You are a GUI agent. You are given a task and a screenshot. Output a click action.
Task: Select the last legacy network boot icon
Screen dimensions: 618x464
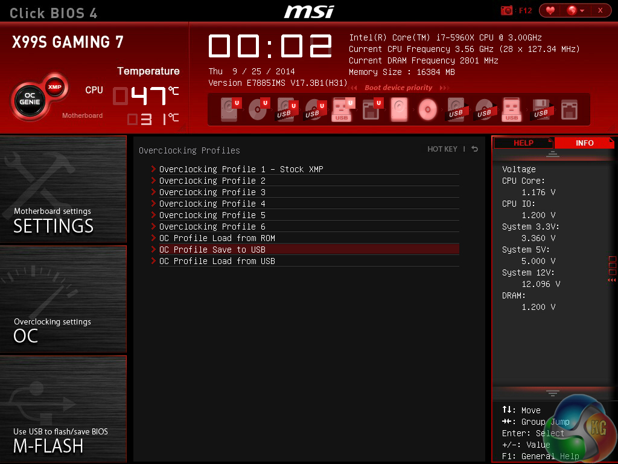pyautogui.click(x=570, y=109)
